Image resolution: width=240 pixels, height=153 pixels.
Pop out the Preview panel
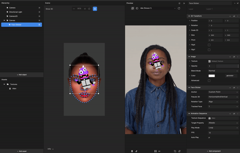(179, 3)
